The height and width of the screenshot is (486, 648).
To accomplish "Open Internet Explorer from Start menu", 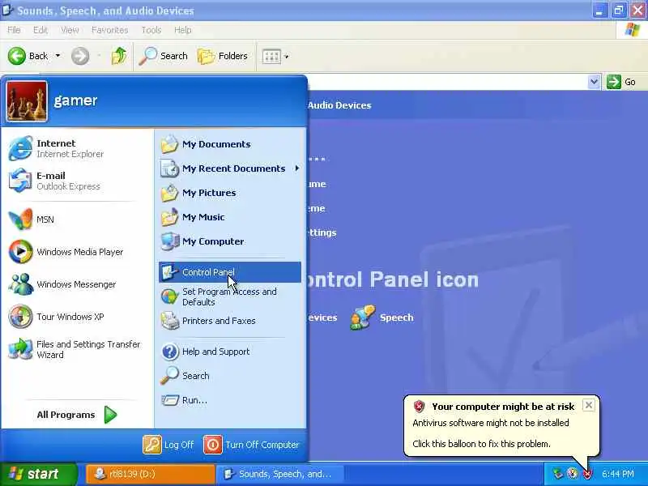I will pos(56,148).
